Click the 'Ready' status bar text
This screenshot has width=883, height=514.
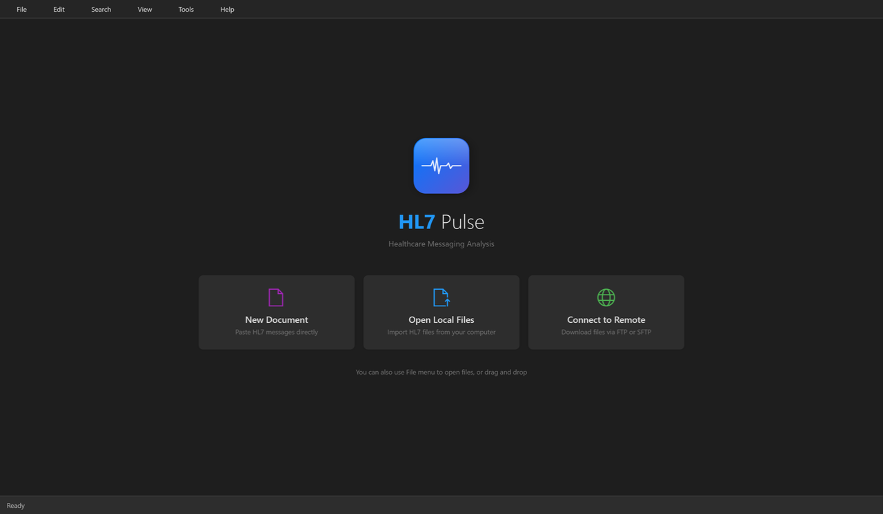point(16,506)
